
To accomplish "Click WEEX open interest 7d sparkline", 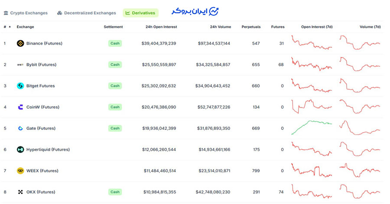I will tap(312, 170).
